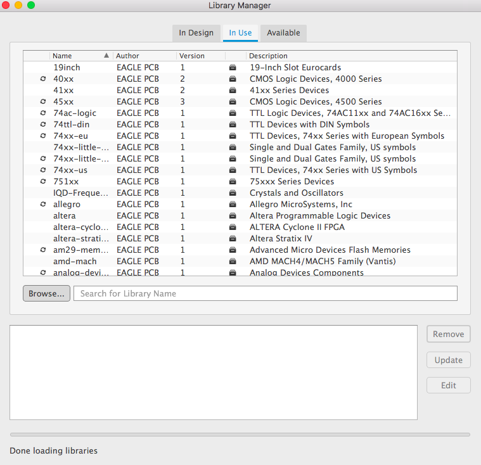This screenshot has width=481, height=465.
Task: Click the loading progress bar
Action: click(x=240, y=435)
